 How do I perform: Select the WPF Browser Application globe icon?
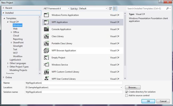(x=46, y=51)
